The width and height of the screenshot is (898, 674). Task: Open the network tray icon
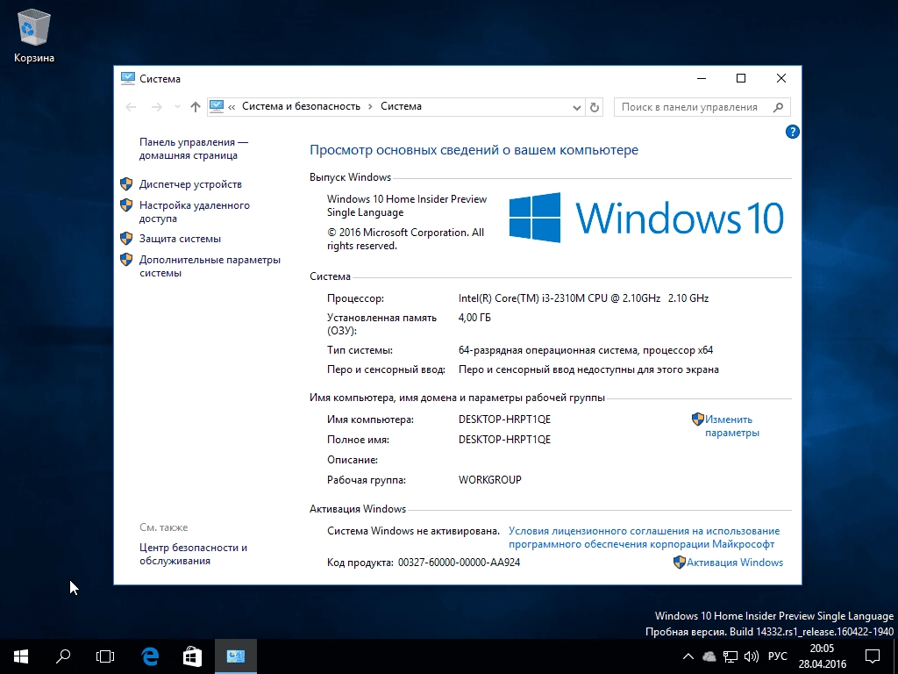[x=731, y=656]
